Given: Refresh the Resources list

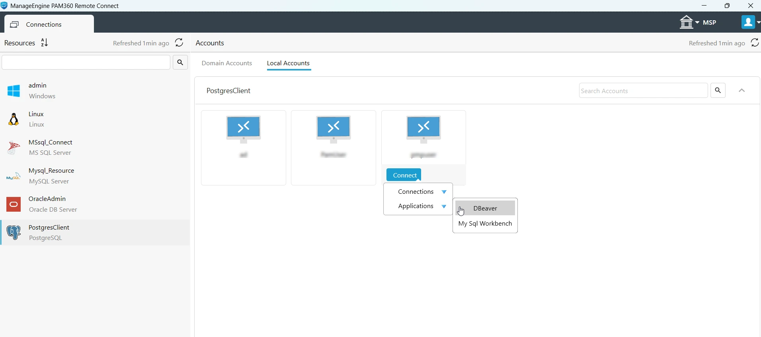Looking at the screenshot, I should tap(179, 43).
